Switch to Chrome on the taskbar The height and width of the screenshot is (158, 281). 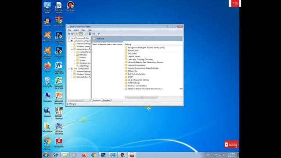click(94, 155)
